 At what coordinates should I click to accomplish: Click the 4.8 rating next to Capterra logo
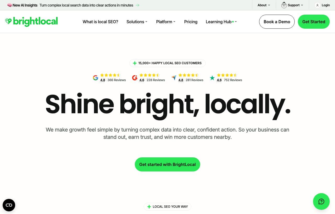pyautogui.click(x=181, y=80)
